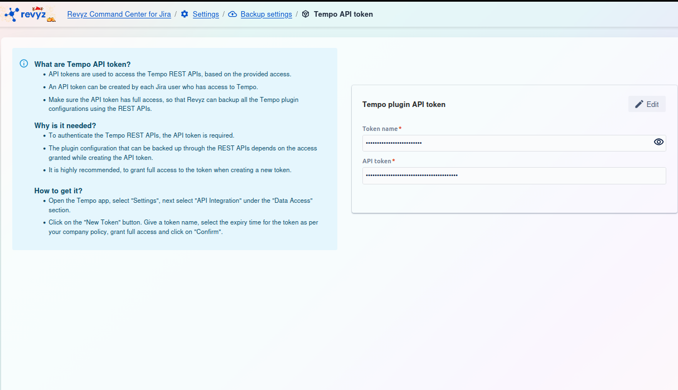Click the info icon in help panel
Image resolution: width=678 pixels, height=390 pixels.
tap(24, 64)
